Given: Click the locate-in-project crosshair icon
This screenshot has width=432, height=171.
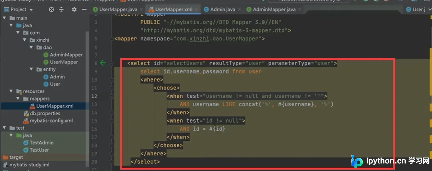Looking at the screenshot, I should pos(51,10).
